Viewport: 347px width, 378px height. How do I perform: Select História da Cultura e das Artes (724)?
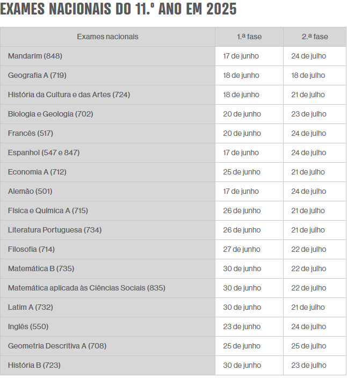click(69, 95)
